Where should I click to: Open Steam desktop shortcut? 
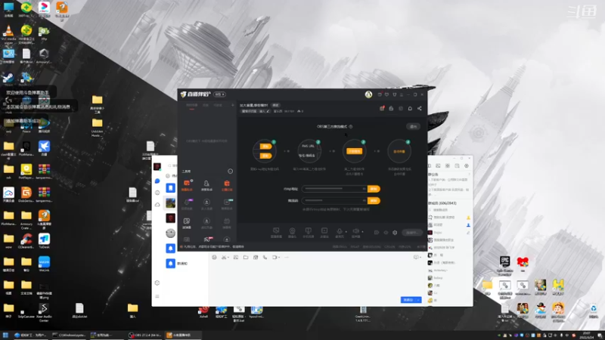coord(8,79)
